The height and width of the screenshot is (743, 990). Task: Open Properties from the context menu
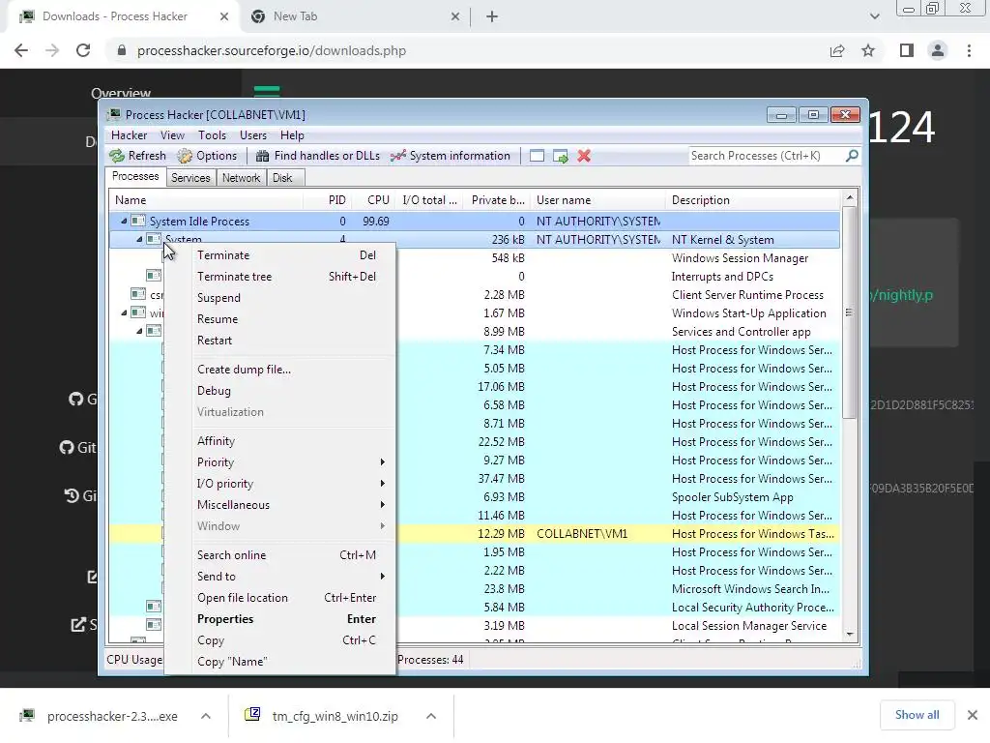click(279, 619)
